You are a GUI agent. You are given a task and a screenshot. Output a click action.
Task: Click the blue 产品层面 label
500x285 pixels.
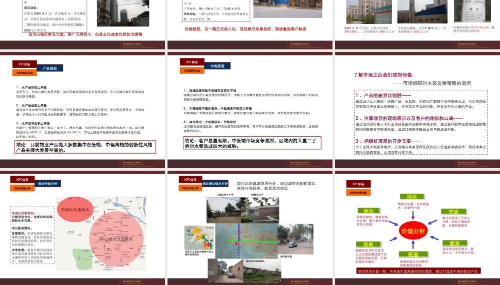[x=49, y=68]
